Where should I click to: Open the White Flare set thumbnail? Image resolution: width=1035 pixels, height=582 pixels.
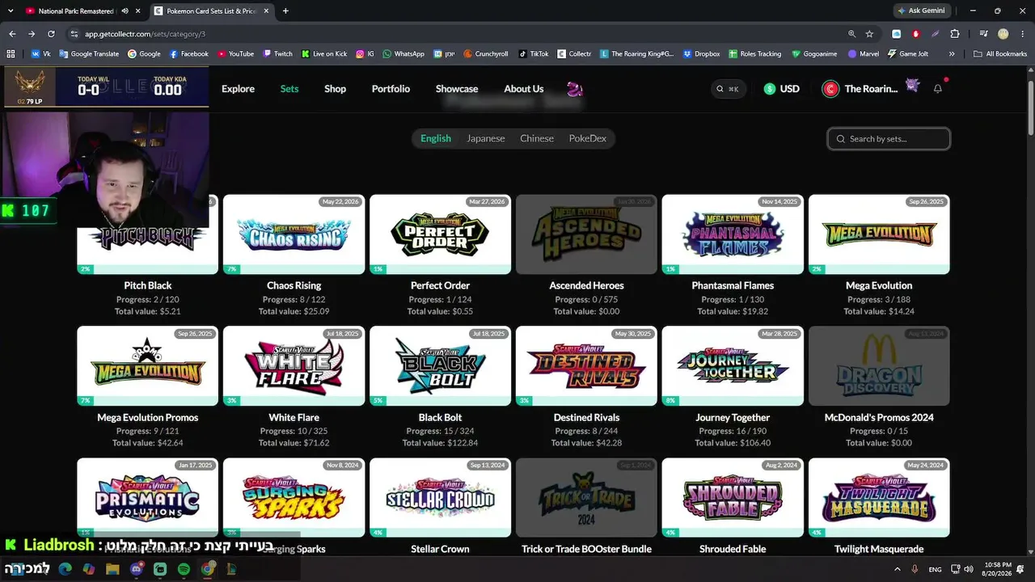pyautogui.click(x=294, y=366)
